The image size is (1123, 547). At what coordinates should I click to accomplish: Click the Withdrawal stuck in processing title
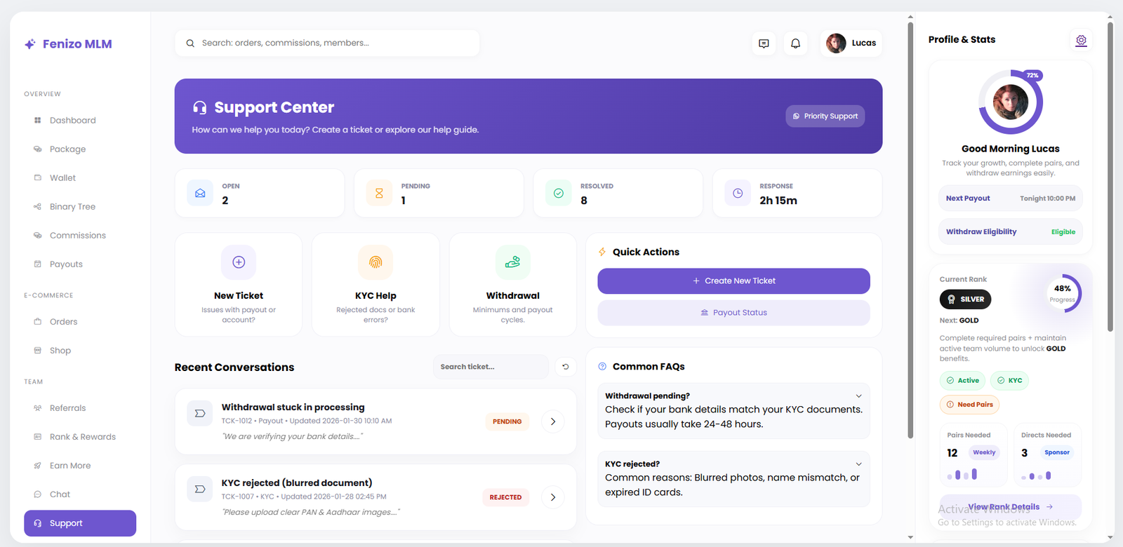[x=293, y=407]
